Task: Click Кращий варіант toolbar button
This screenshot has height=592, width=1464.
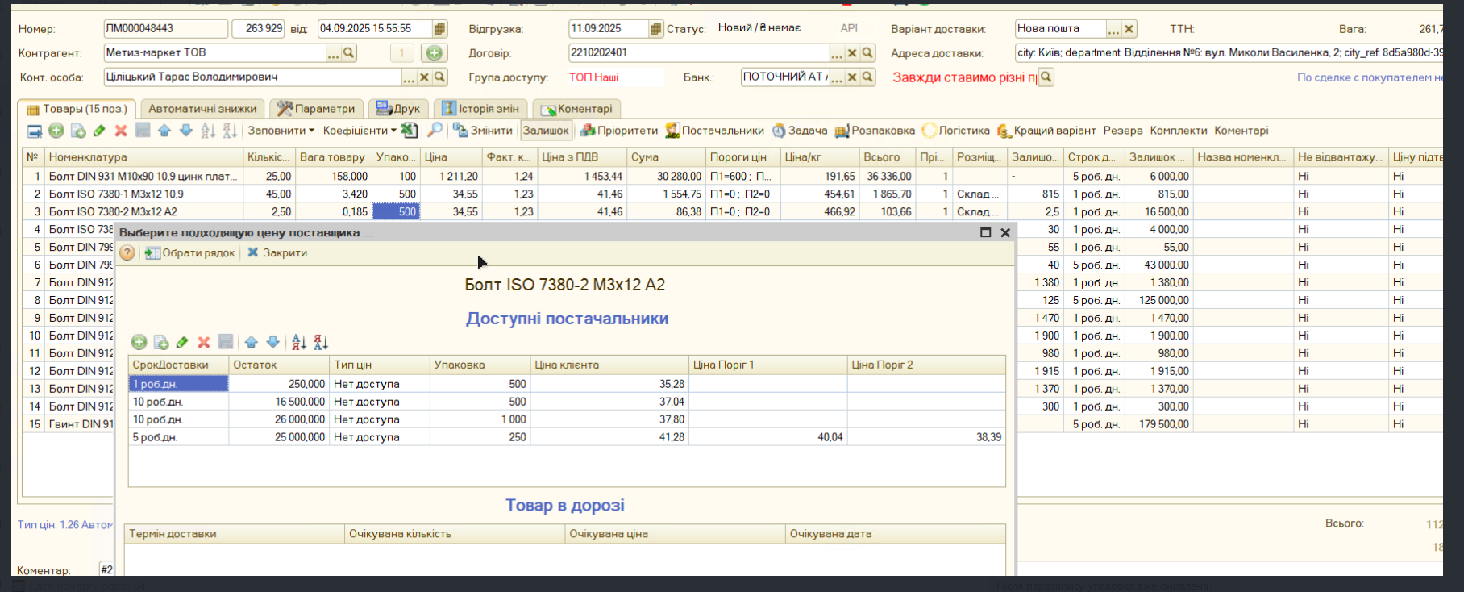Action: tap(1046, 131)
